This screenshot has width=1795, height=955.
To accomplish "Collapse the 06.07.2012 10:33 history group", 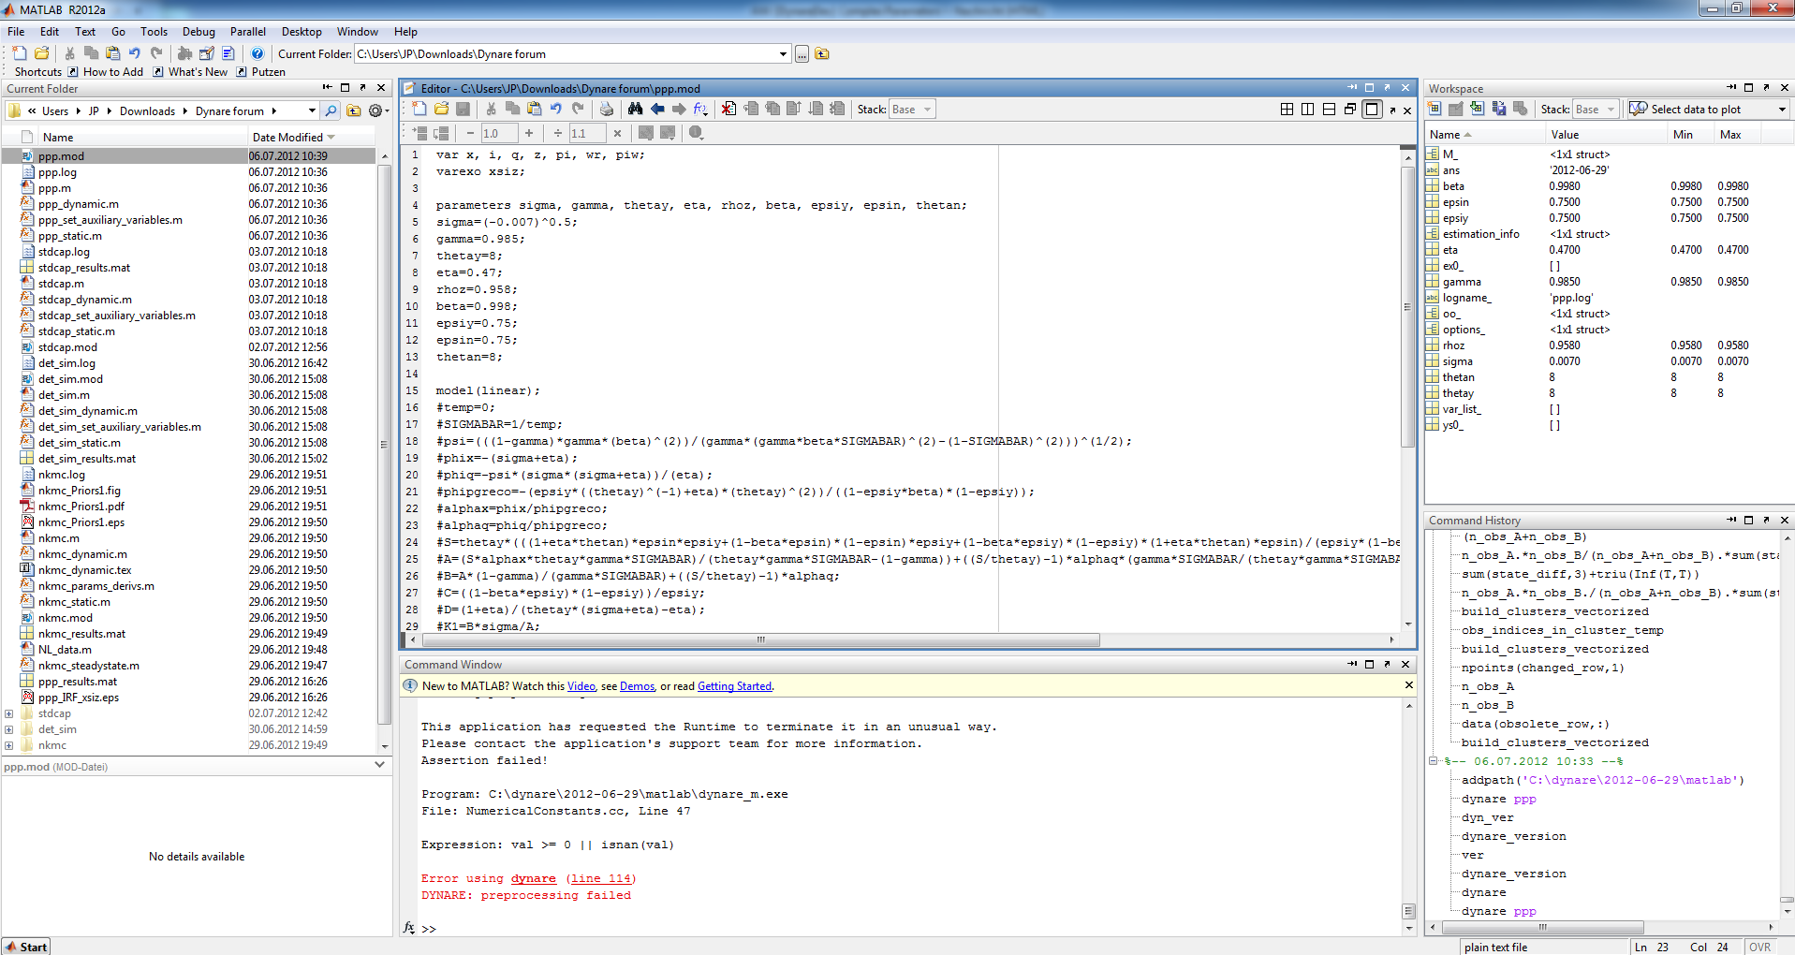I will pos(1433,761).
